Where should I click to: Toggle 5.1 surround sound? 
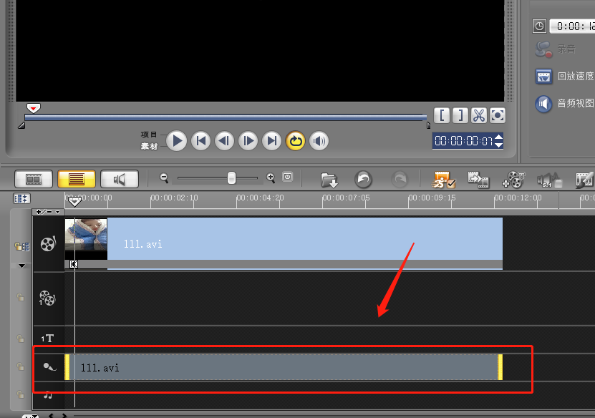pos(549,180)
